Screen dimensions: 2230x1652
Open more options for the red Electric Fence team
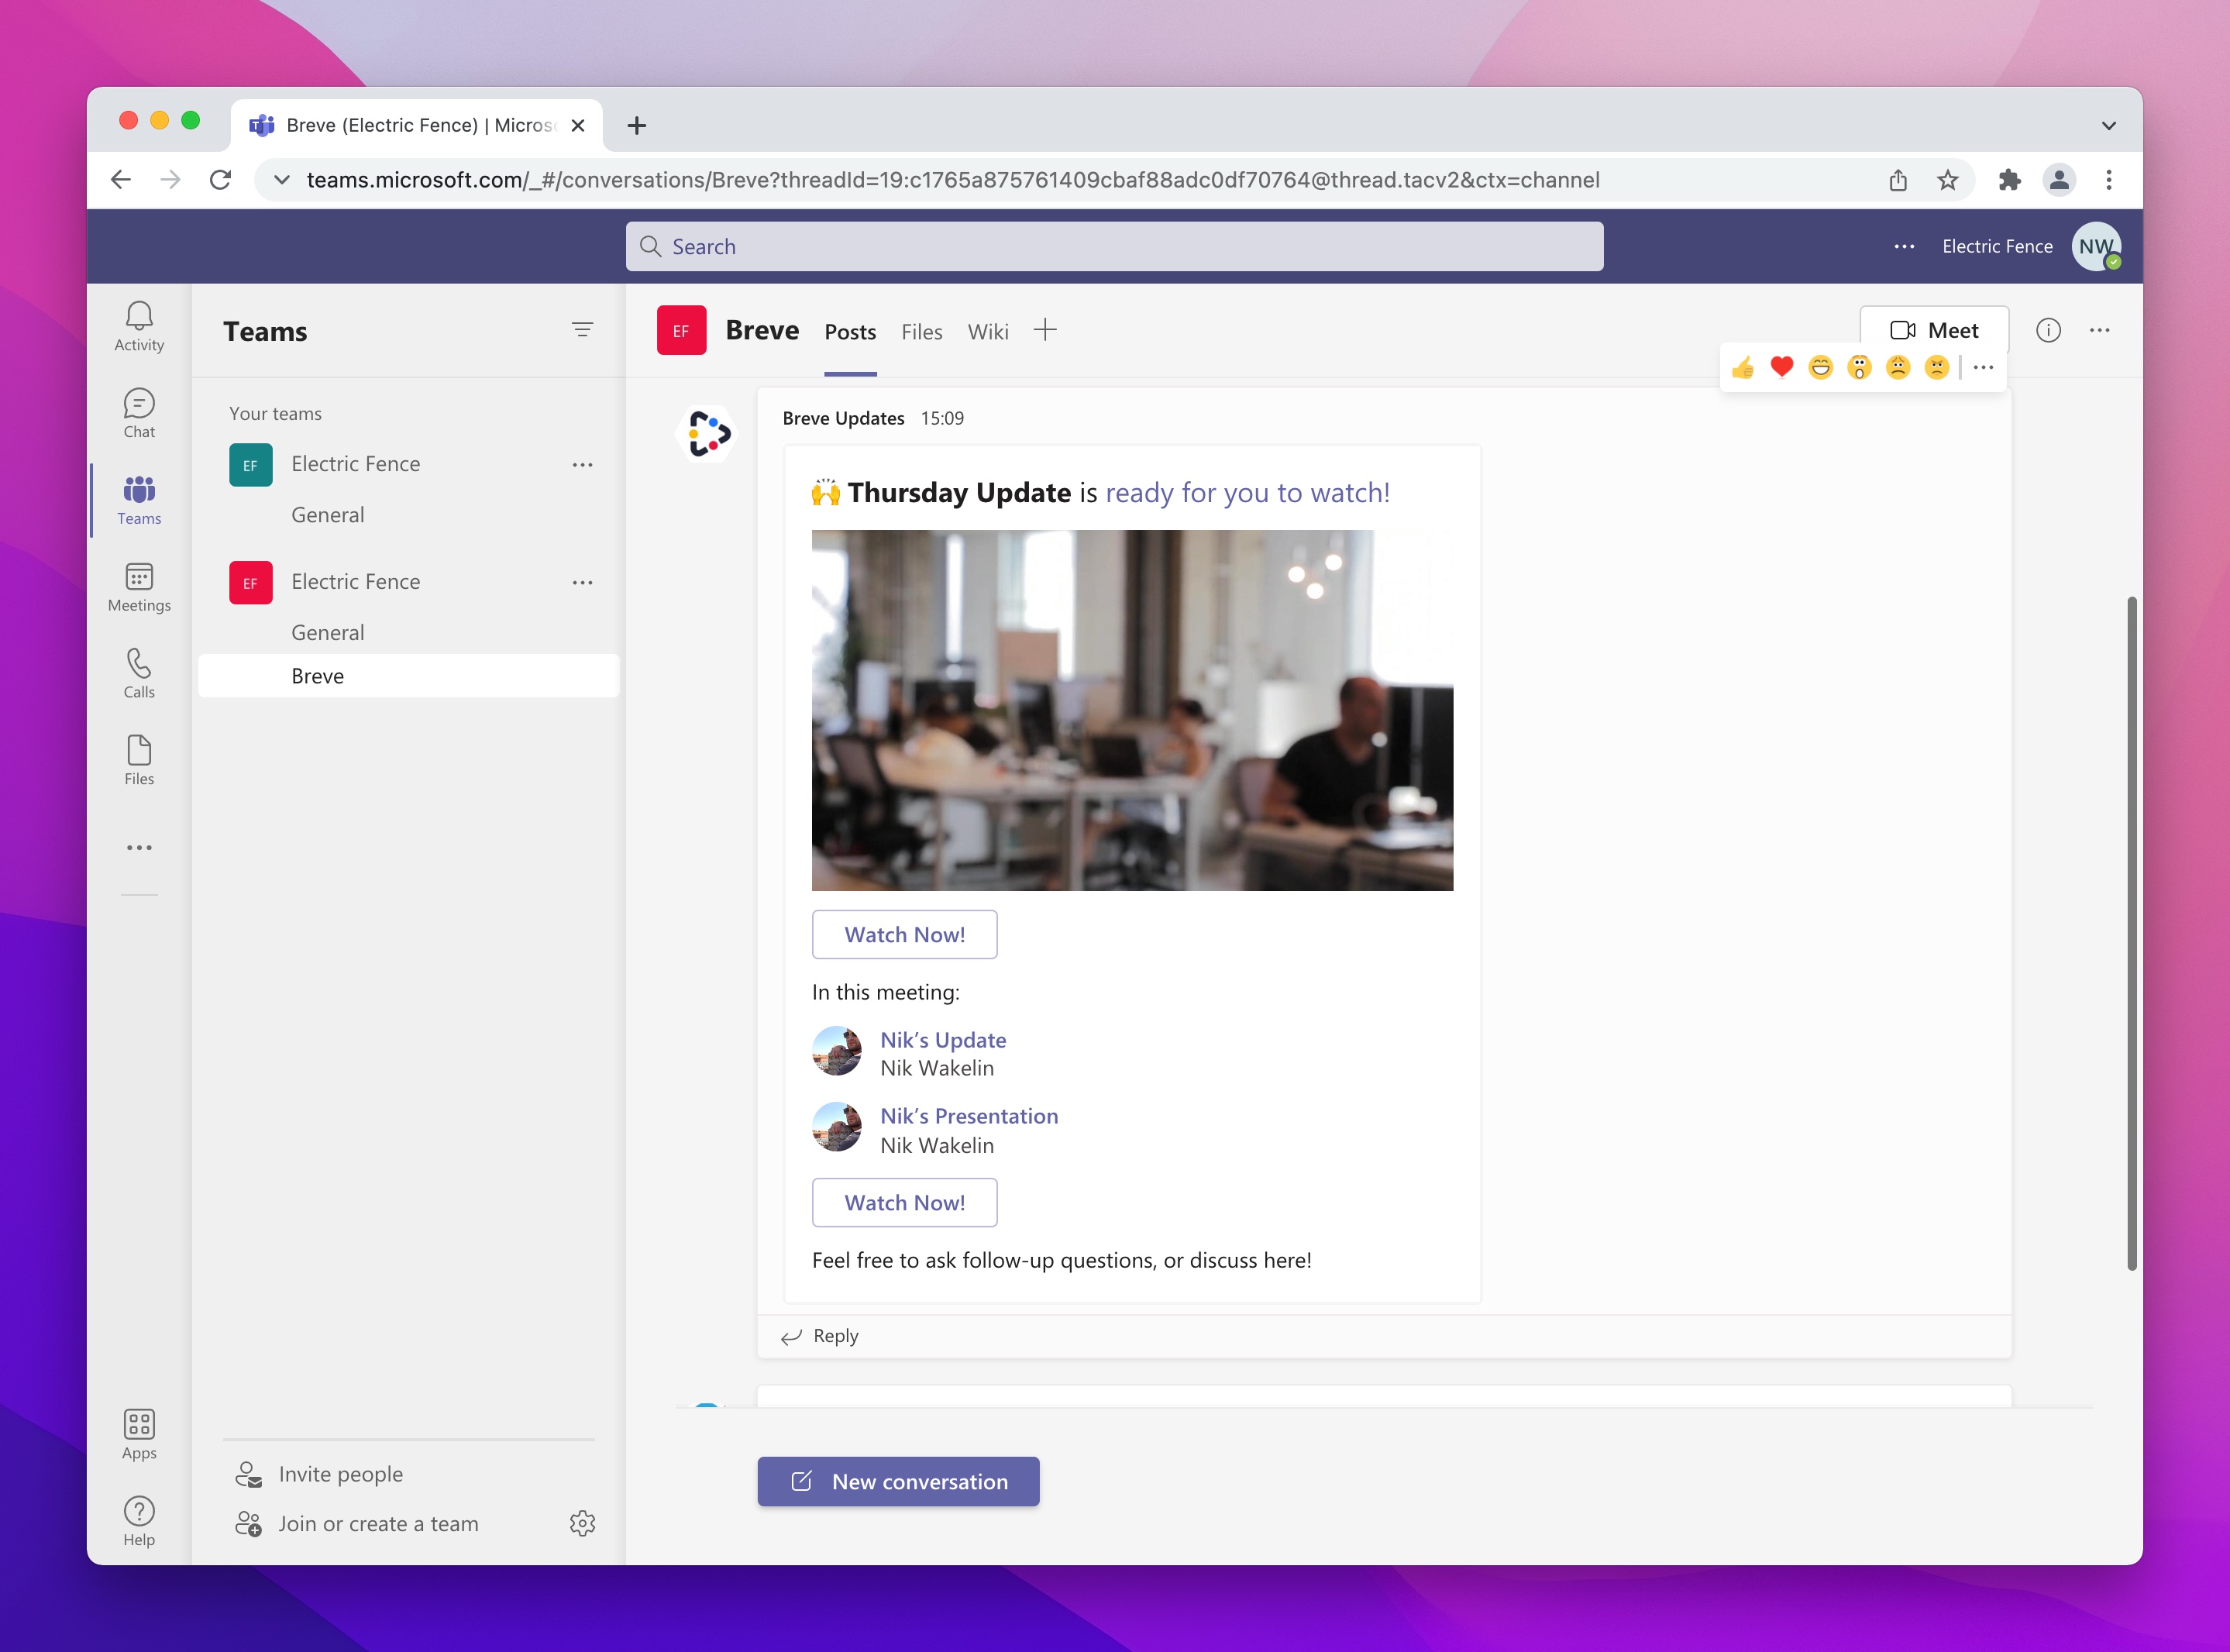point(582,583)
